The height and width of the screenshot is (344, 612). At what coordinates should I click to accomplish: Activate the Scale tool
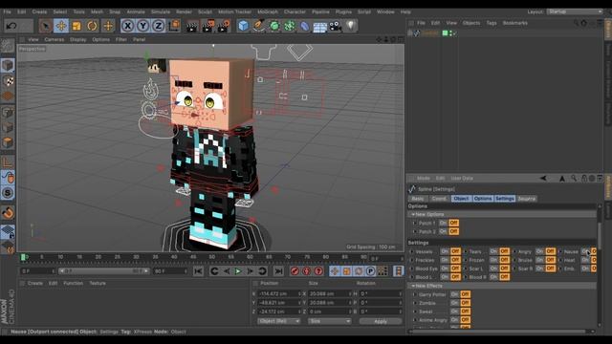coord(76,26)
